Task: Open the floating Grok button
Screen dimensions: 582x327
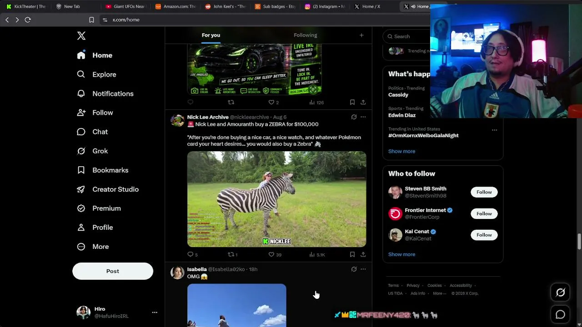Action: (x=560, y=293)
